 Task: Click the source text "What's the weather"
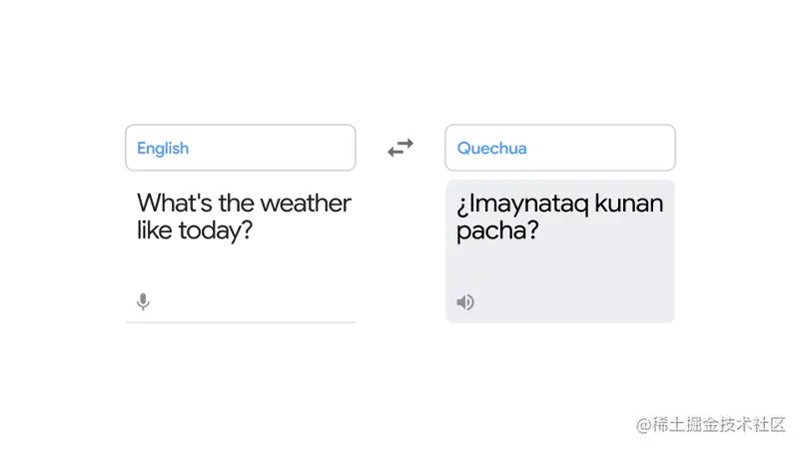tap(244, 204)
